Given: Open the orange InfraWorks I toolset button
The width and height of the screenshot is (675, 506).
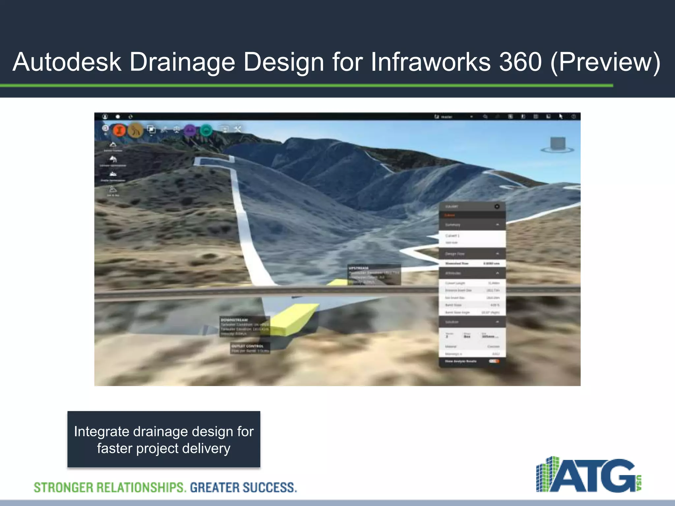Looking at the screenshot, I should coord(120,130).
